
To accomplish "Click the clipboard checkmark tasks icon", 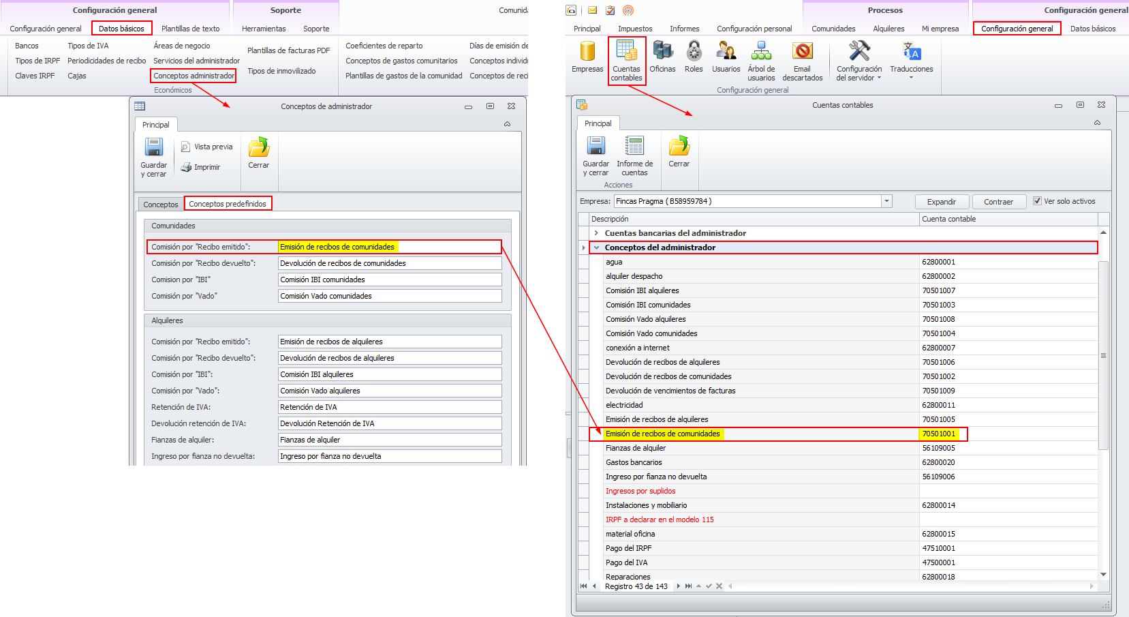I will coord(610,10).
